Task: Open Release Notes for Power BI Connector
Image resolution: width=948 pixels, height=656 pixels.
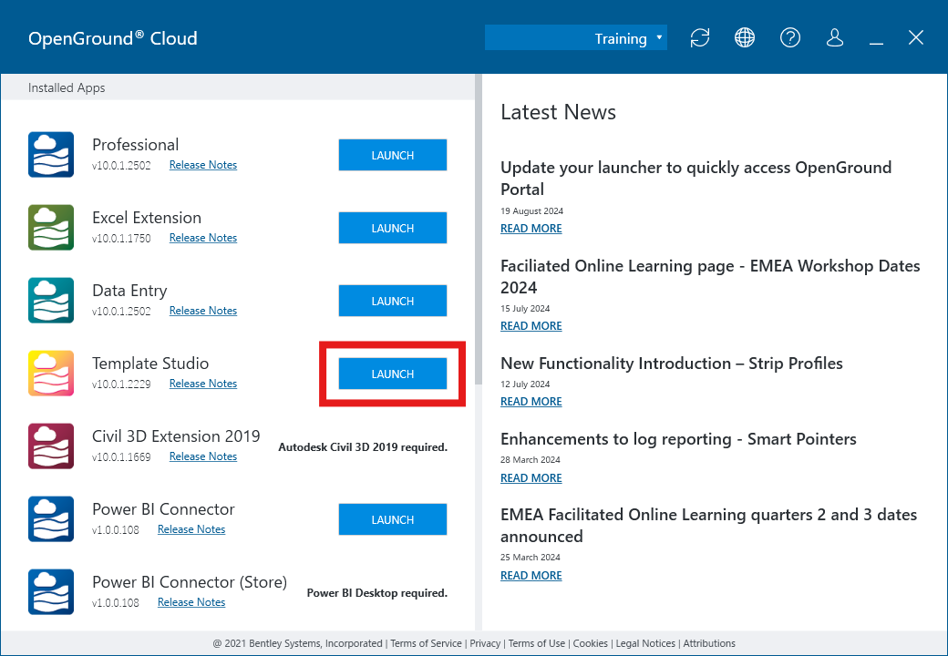Action: point(191,529)
